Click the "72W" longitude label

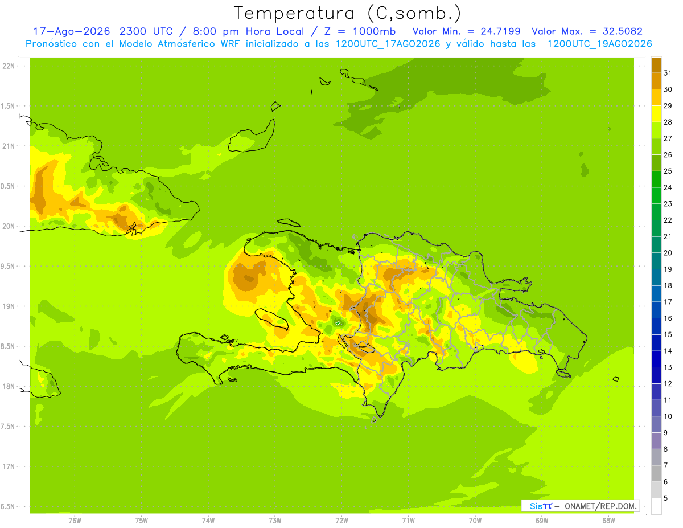(x=341, y=520)
